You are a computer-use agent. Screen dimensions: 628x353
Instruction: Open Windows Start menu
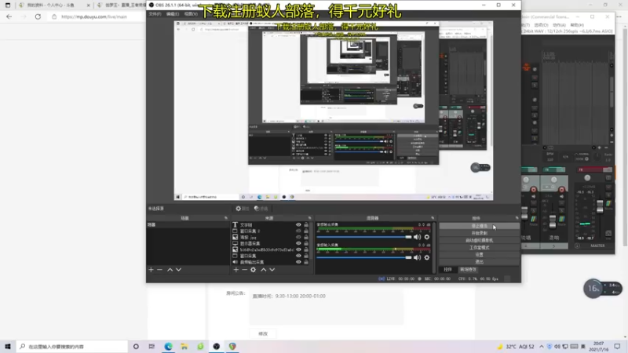[8, 346]
